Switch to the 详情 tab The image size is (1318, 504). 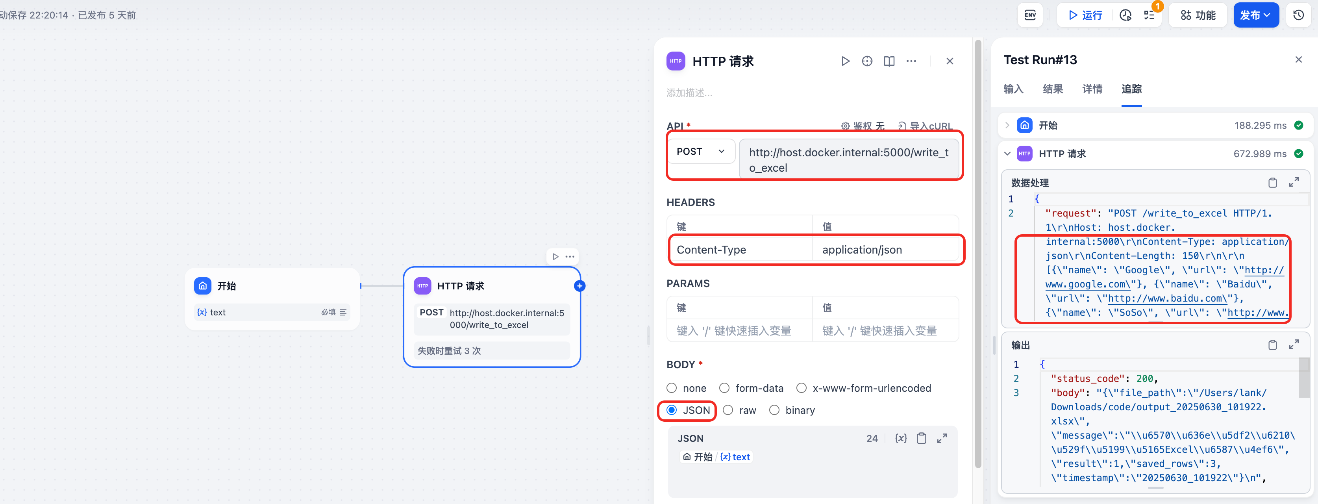point(1092,89)
